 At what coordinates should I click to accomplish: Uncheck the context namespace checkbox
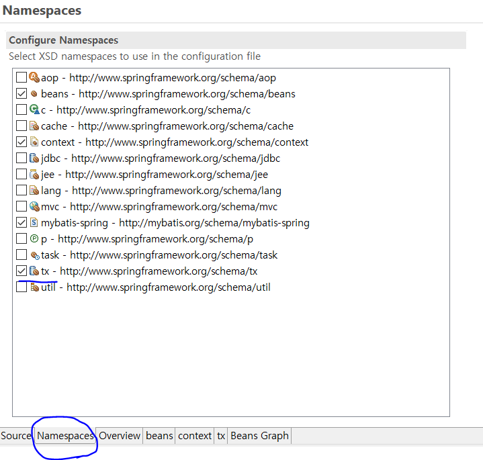21,142
